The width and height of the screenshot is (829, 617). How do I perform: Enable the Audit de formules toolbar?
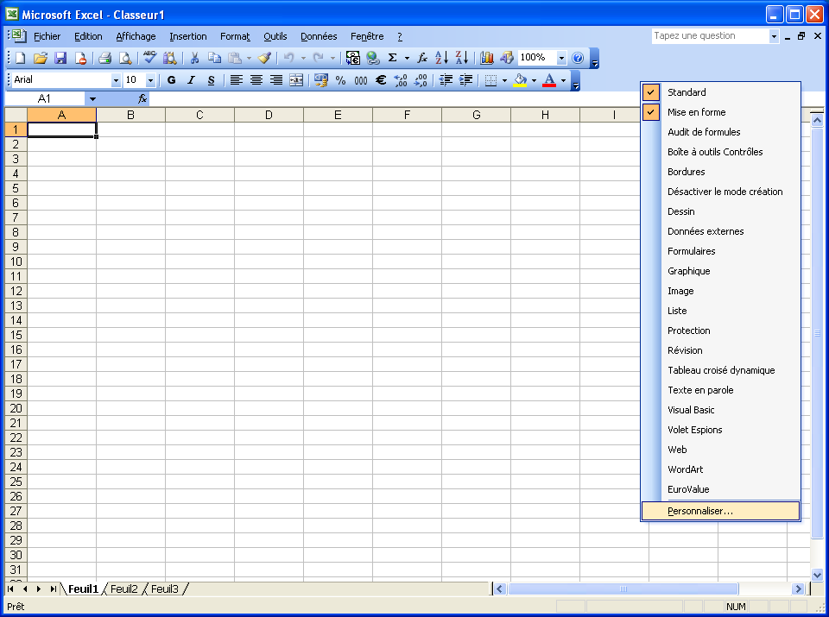click(720, 132)
